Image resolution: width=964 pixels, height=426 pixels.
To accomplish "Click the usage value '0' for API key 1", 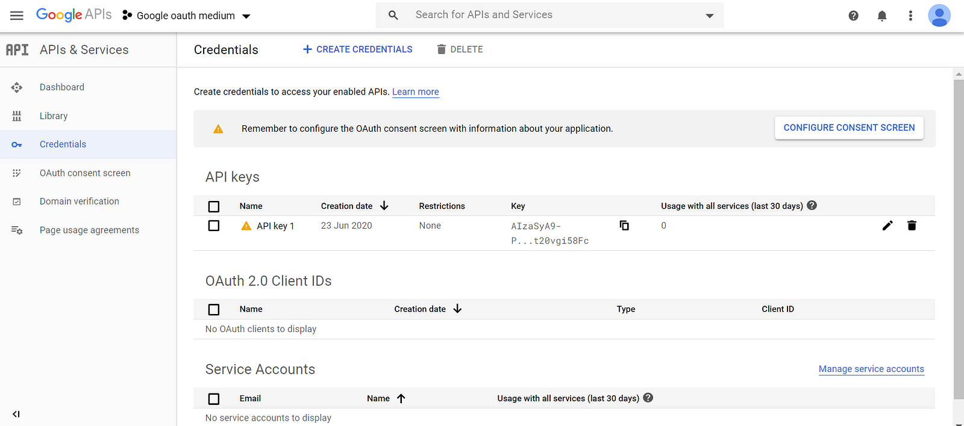I will 663,226.
